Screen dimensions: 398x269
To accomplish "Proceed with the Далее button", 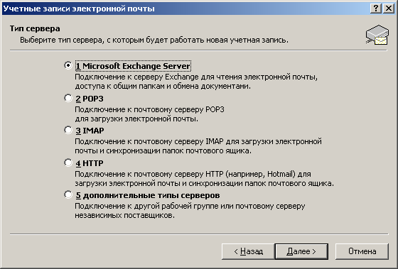I will click(301, 251).
